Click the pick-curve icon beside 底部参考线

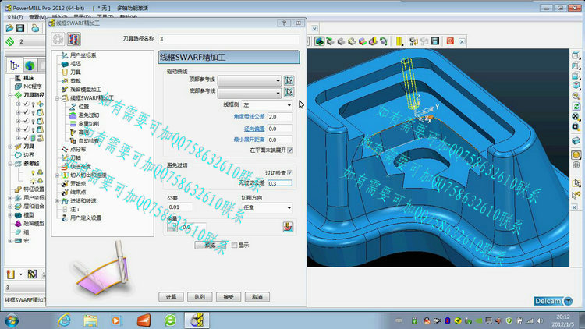pyautogui.click(x=289, y=92)
